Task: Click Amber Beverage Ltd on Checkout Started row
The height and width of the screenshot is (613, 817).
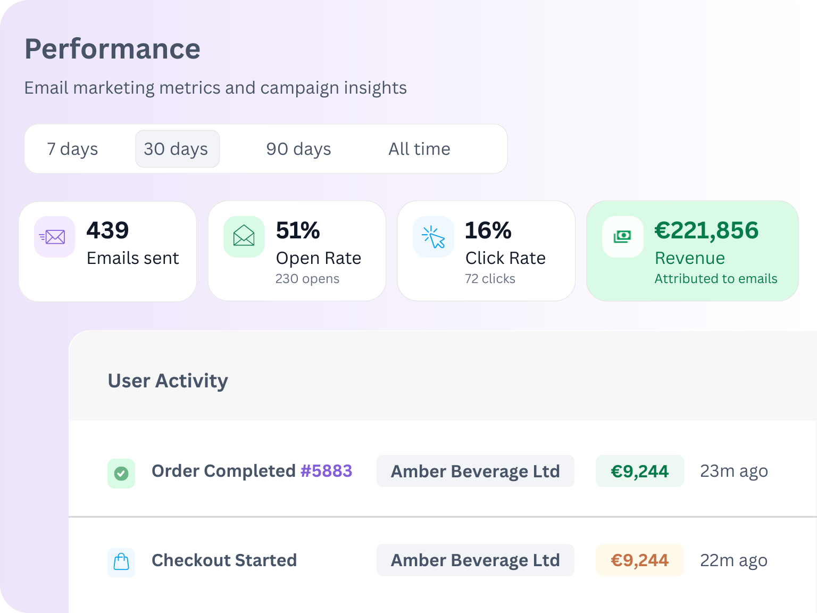Action: 475,560
